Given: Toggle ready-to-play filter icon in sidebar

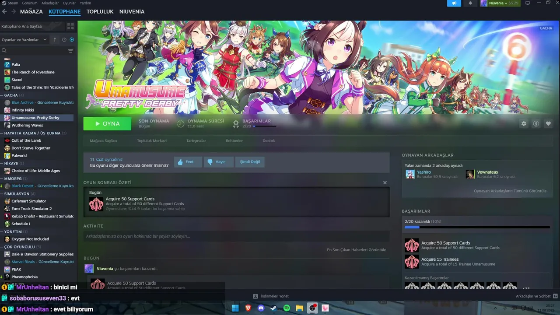Looking at the screenshot, I should [x=72, y=39].
